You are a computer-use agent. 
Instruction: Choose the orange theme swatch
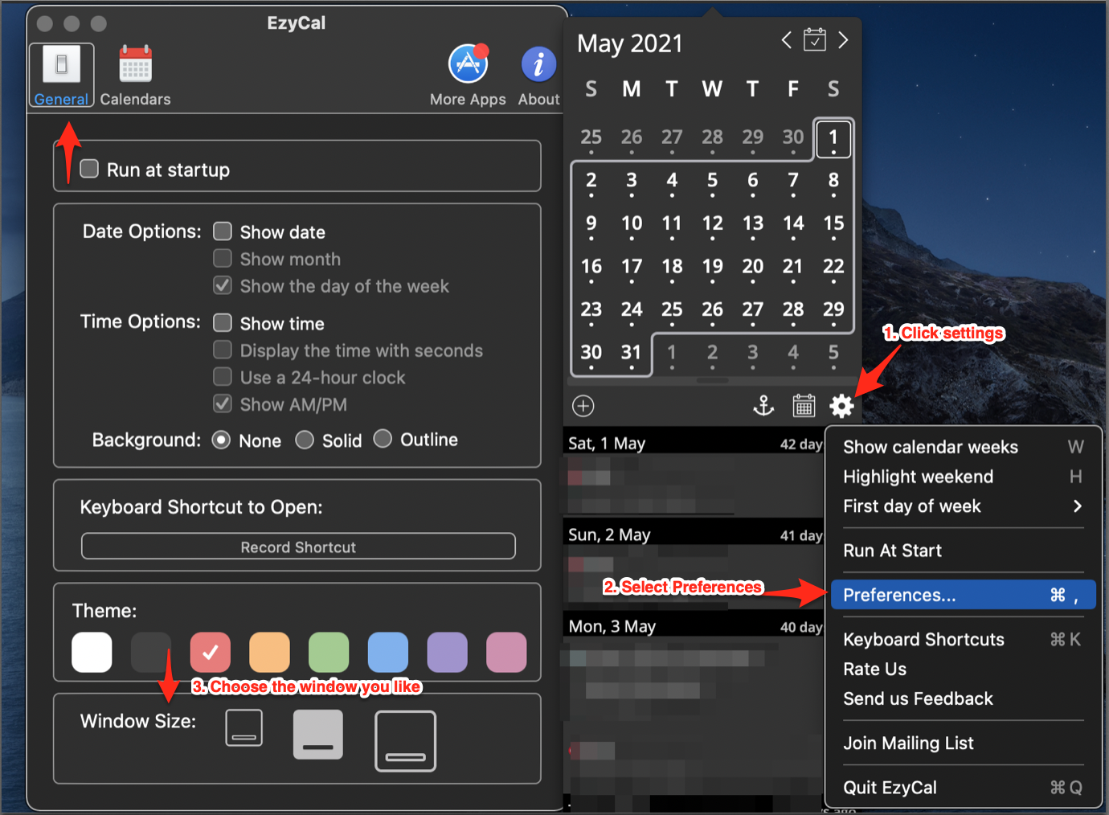269,652
